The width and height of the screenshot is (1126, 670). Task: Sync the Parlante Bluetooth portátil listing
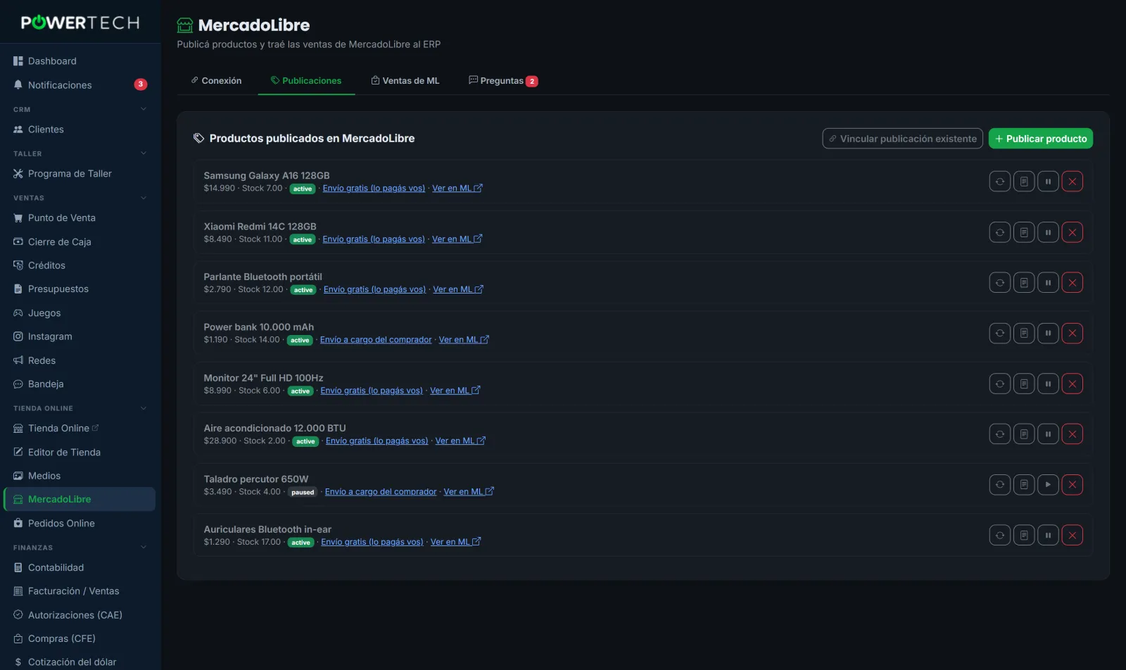coord(999,283)
